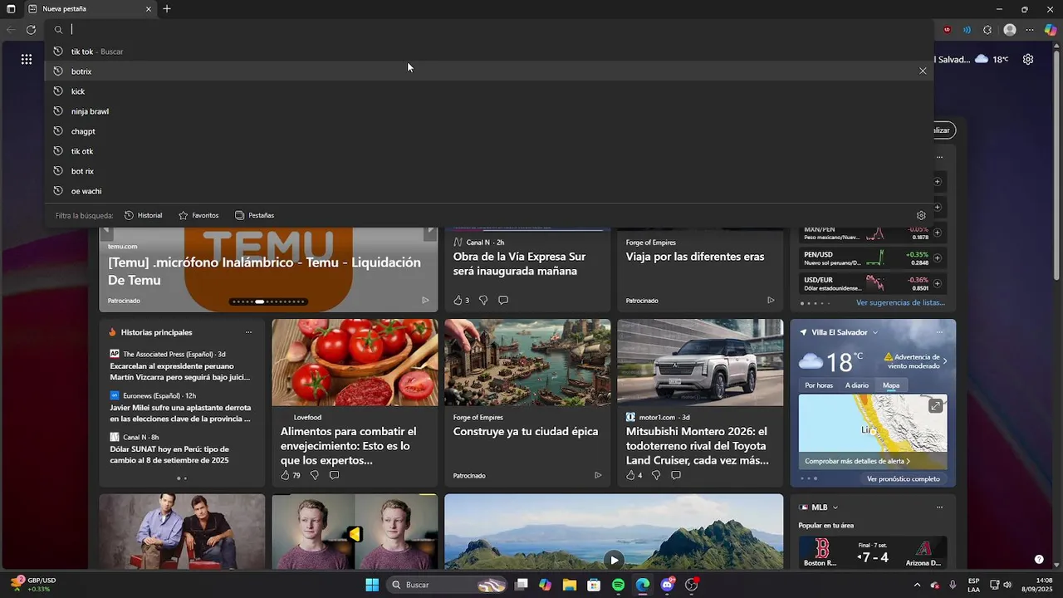Open the Windows Start menu
Viewport: 1063px width, 598px height.
tap(372, 585)
